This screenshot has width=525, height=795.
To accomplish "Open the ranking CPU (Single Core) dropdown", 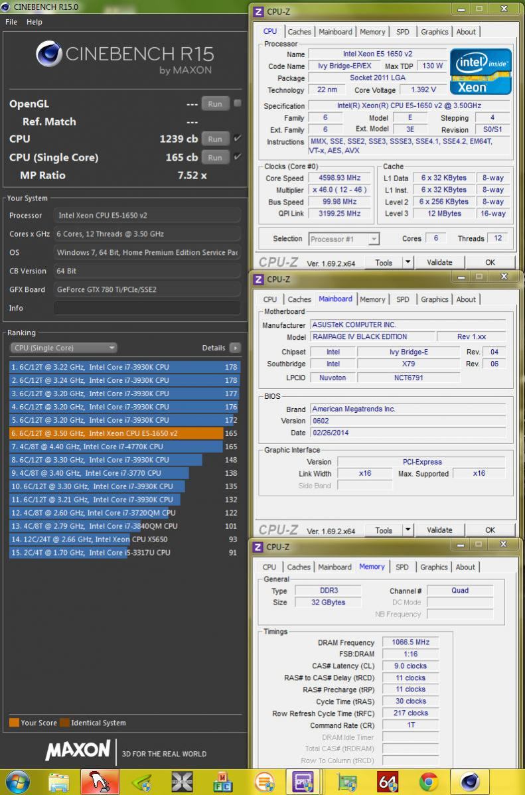I will (x=64, y=348).
